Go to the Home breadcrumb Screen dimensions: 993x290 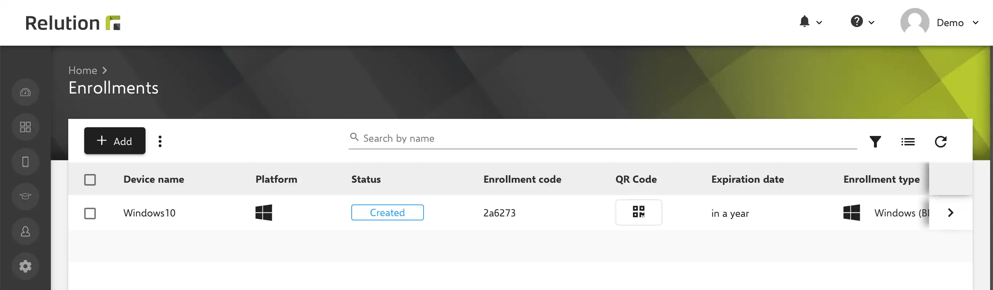click(x=82, y=70)
